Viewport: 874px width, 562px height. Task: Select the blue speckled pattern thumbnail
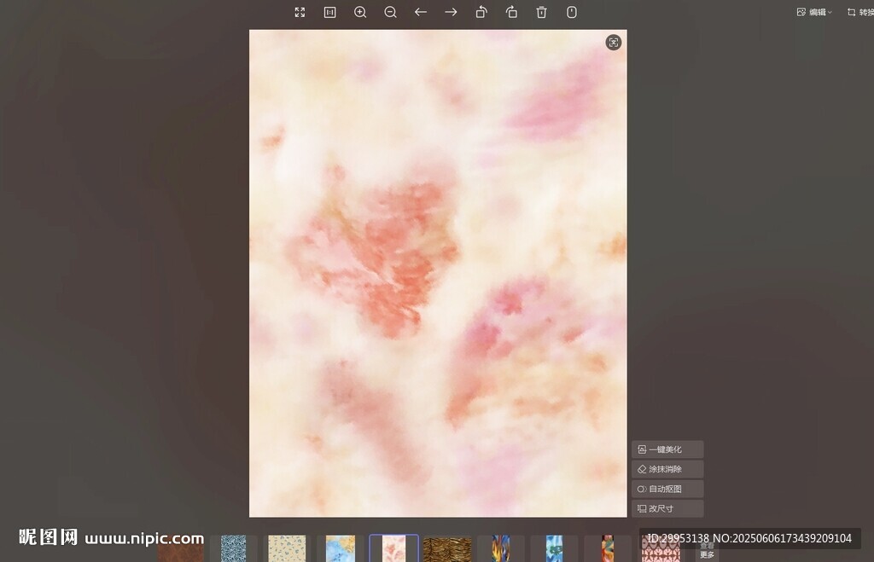coord(233,548)
